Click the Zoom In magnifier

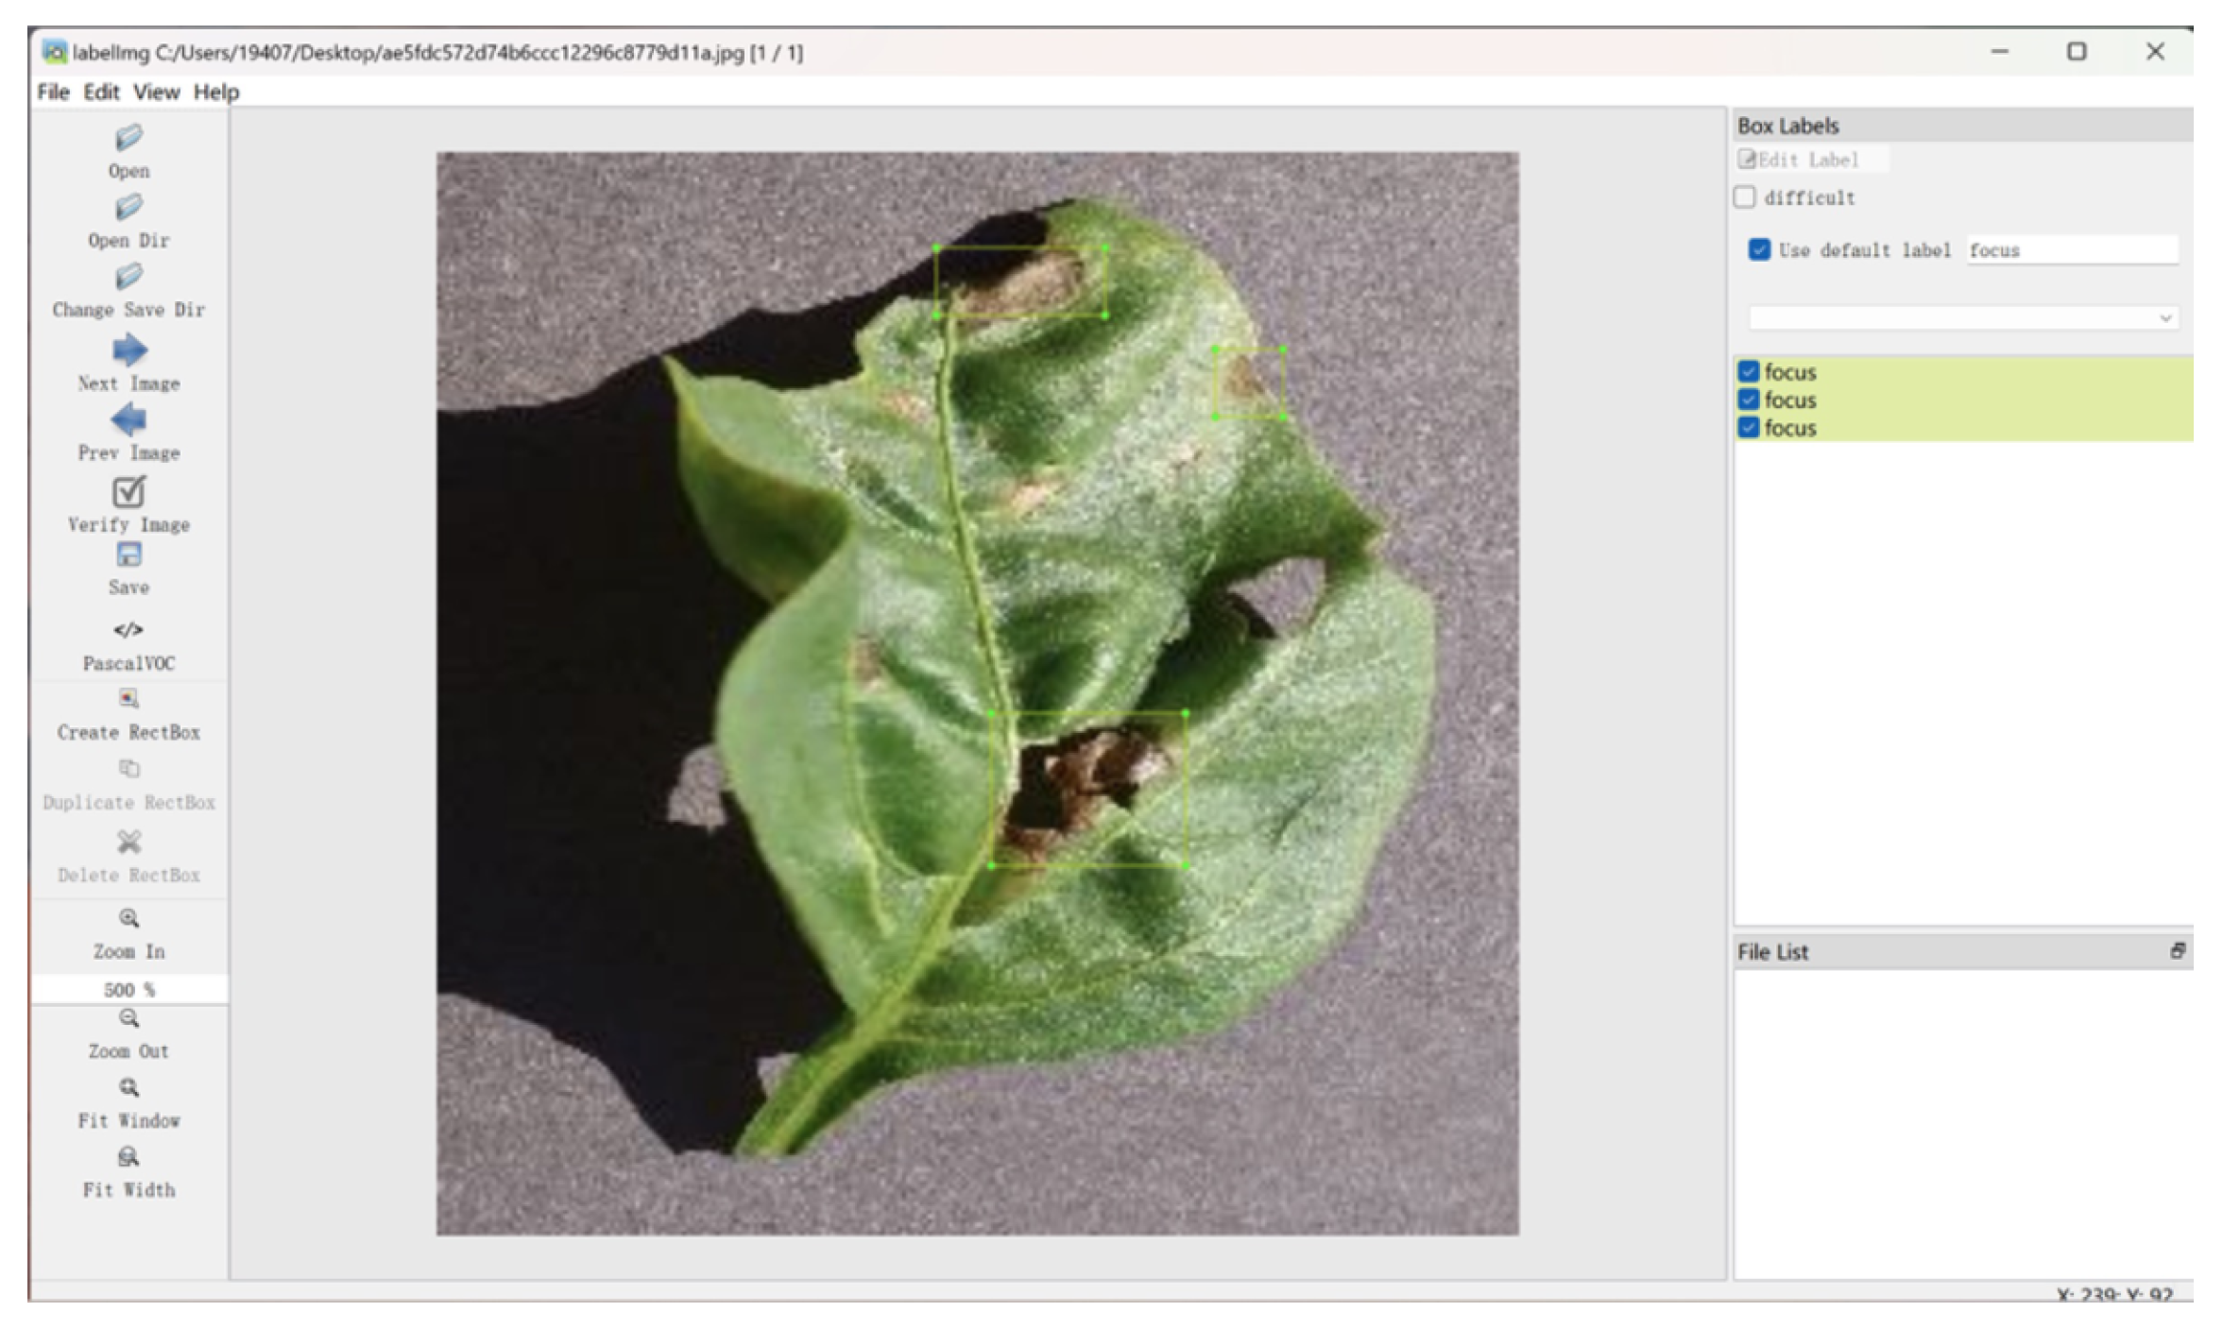click(128, 918)
